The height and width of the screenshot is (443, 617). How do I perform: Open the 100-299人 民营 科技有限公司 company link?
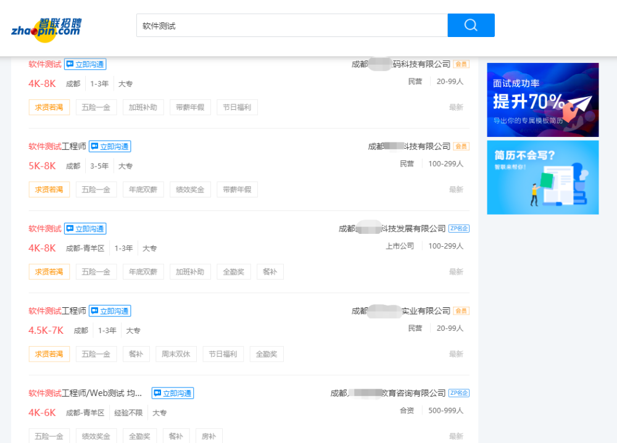(409, 146)
